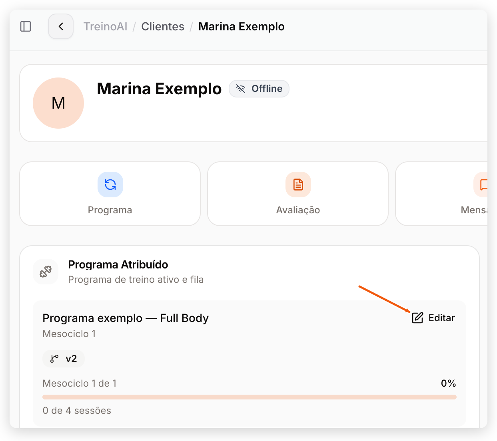
Task: Click the blue refresh Programa icon
Action: coord(110,185)
